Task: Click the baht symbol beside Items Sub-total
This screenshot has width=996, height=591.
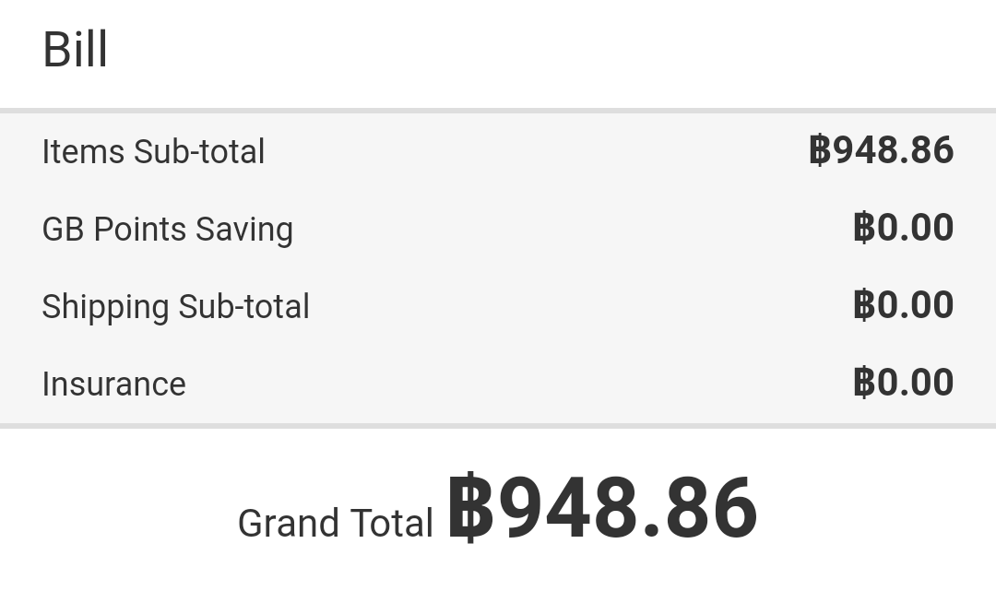Action: tap(820, 150)
